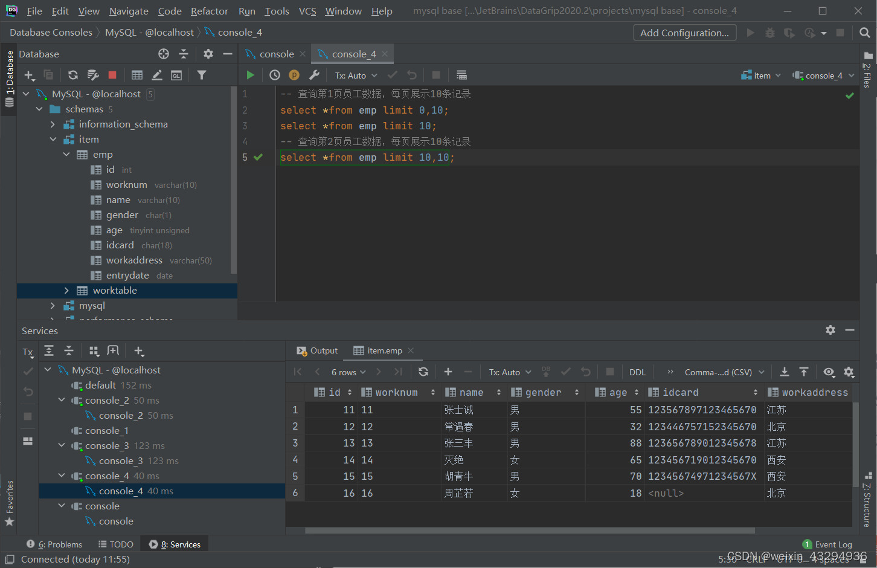
Task: Click the DDL button in results toolbar
Action: point(637,372)
